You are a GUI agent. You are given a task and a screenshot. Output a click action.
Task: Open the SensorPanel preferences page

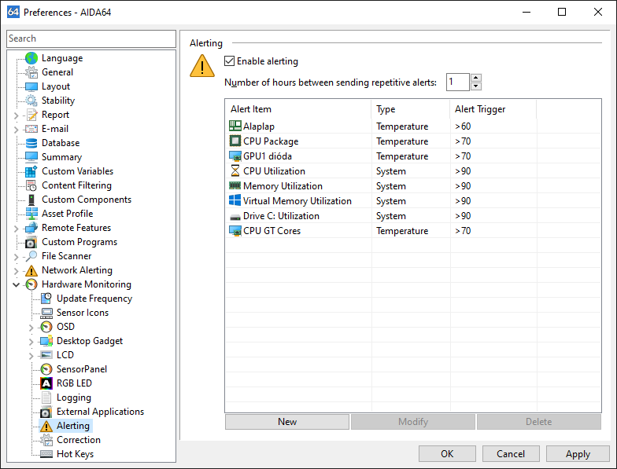[x=82, y=369]
